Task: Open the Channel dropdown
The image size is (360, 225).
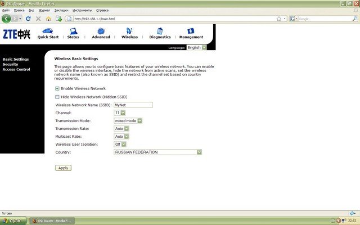Action: click(x=120, y=112)
